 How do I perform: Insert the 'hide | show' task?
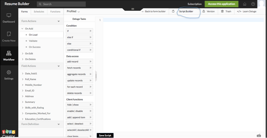[x=79, y=105]
